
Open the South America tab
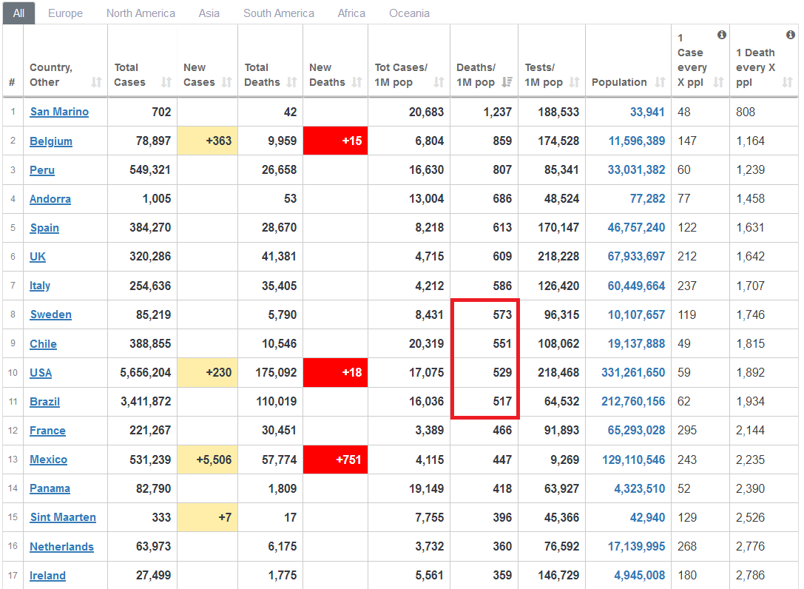[x=278, y=13]
